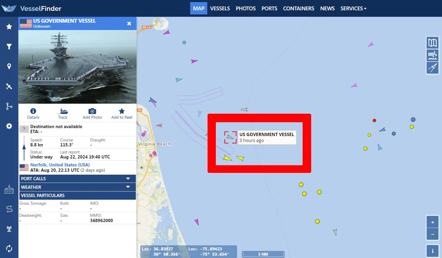Zoom in the map with plus button
Image resolution: width=442 pixels, height=258 pixels.
click(433, 222)
